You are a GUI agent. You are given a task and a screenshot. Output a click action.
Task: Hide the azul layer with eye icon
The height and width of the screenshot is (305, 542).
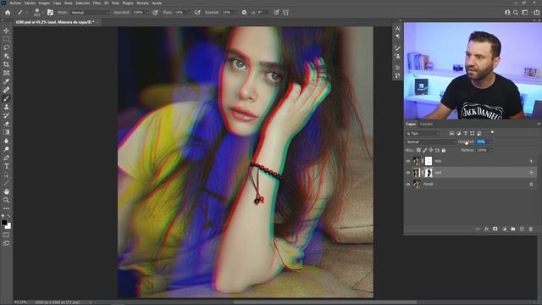[408, 173]
